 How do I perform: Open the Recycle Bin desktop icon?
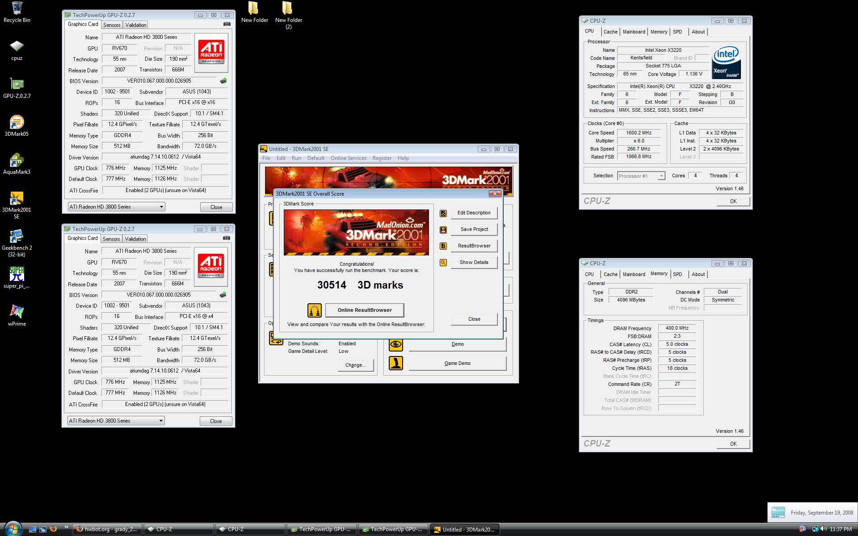(17, 12)
